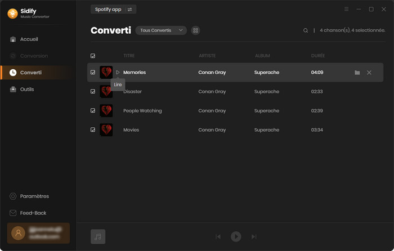Click the music note icon in player bar
Viewport: 394px width, 251px height.
pos(98,236)
